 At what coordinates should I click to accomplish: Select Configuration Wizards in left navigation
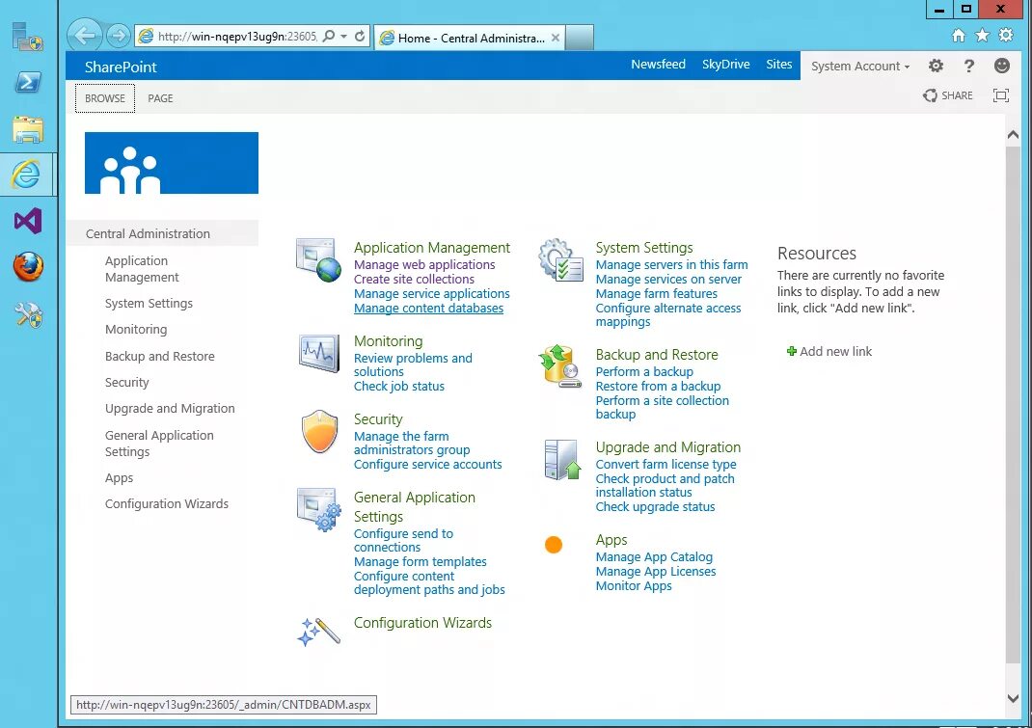pos(167,503)
